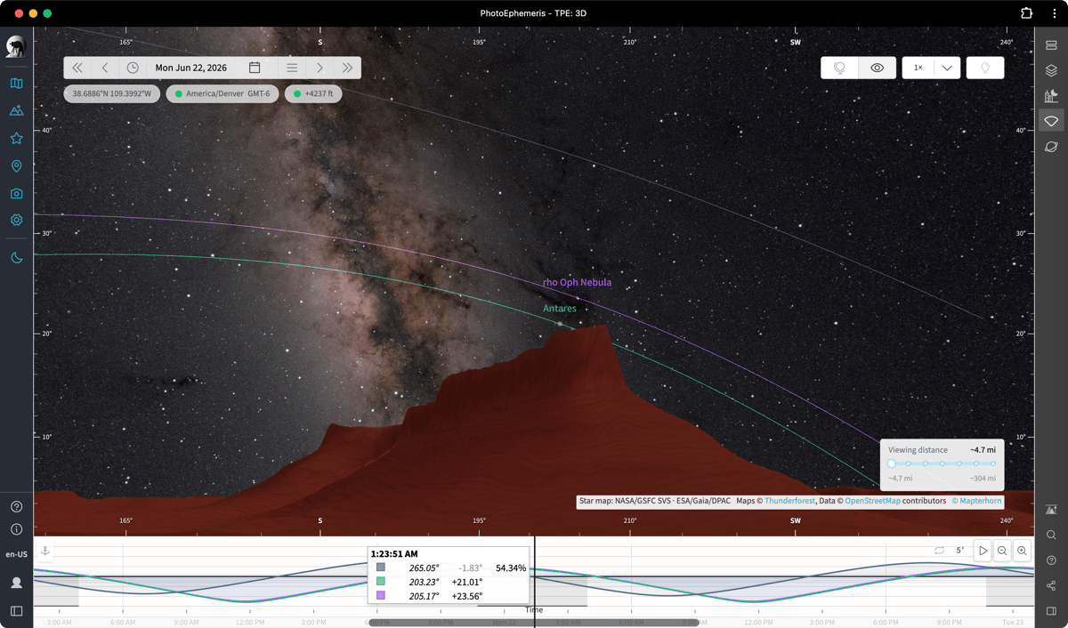Toggle right sidebar panel layout icon
Screen dimensions: 1068x628
coord(1051,611)
